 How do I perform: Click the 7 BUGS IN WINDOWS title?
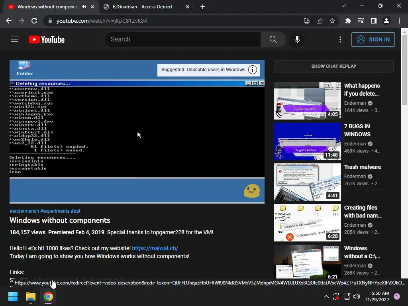pyautogui.click(x=357, y=130)
